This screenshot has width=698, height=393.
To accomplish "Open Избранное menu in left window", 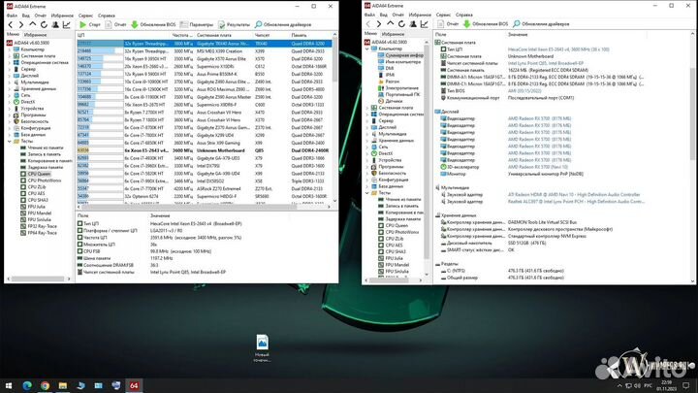I will pyautogui.click(x=62, y=16).
